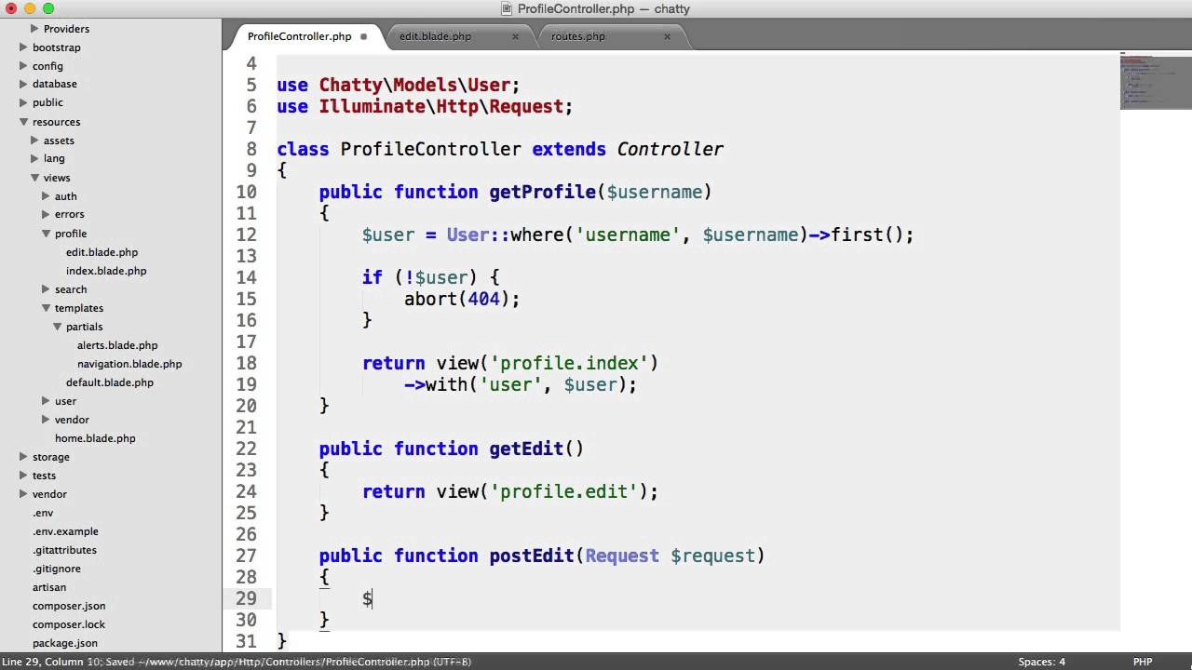The image size is (1192, 670).
Task: Open alerts.blade.php file
Action: pyautogui.click(x=117, y=345)
